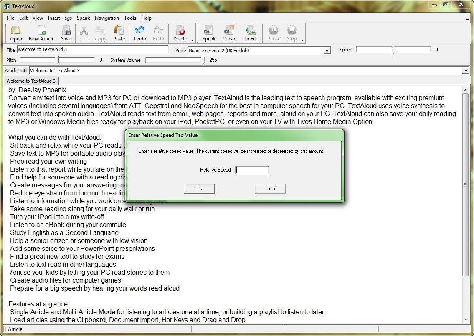Click the Relative Speed input field
The height and width of the screenshot is (336, 474).
tap(252, 170)
